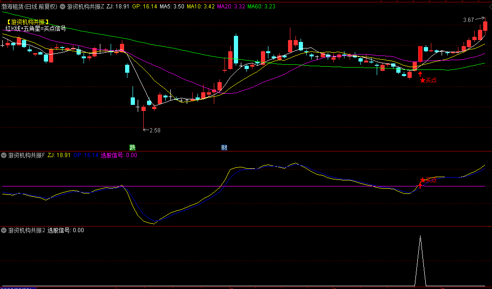The image size is (492, 289).
Task: Click the red star in the 游资机构共振F panel
Action: click(422, 180)
